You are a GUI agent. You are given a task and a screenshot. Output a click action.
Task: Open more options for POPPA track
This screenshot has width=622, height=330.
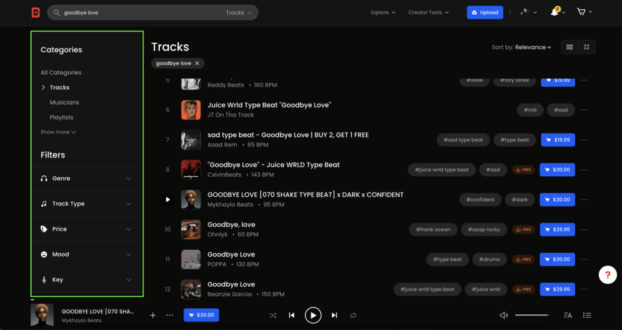[584, 260]
